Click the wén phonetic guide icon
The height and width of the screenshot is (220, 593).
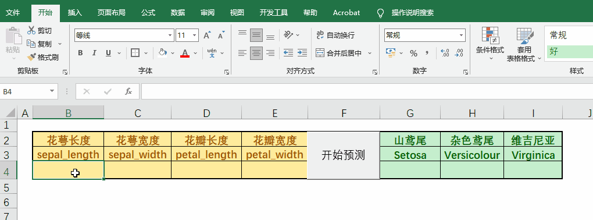pyautogui.click(x=212, y=53)
